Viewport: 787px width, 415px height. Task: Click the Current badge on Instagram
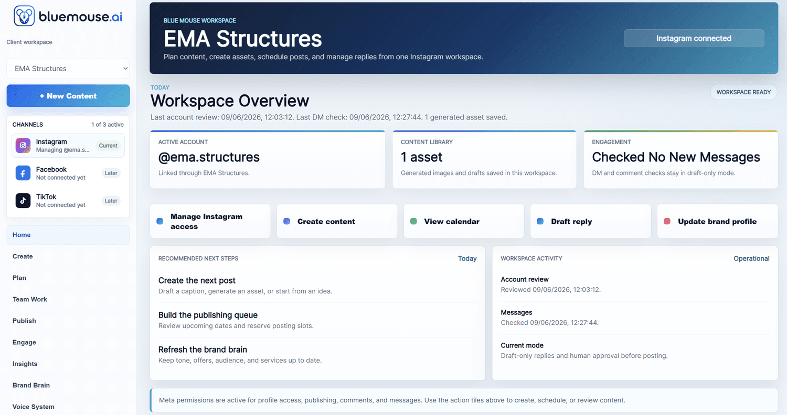[109, 146]
